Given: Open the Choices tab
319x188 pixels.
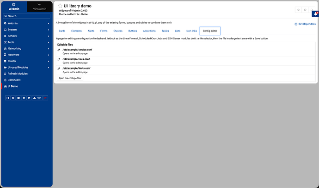Looking at the screenshot, I should [118, 31].
